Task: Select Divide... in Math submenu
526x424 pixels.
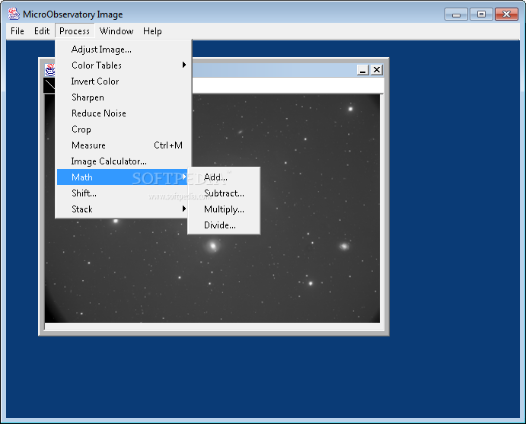Action: click(224, 225)
